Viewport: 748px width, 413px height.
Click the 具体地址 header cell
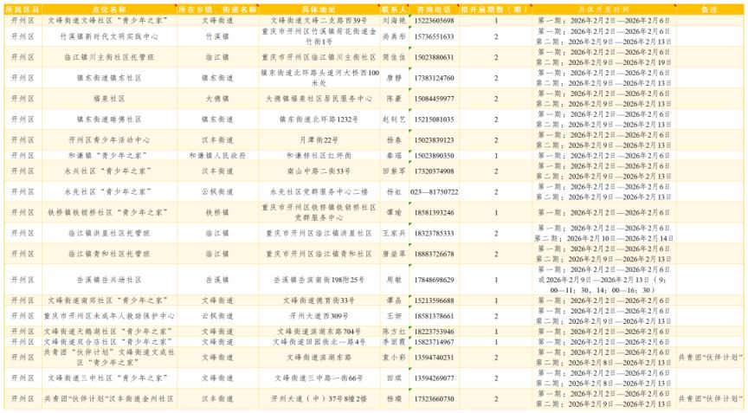319,10
